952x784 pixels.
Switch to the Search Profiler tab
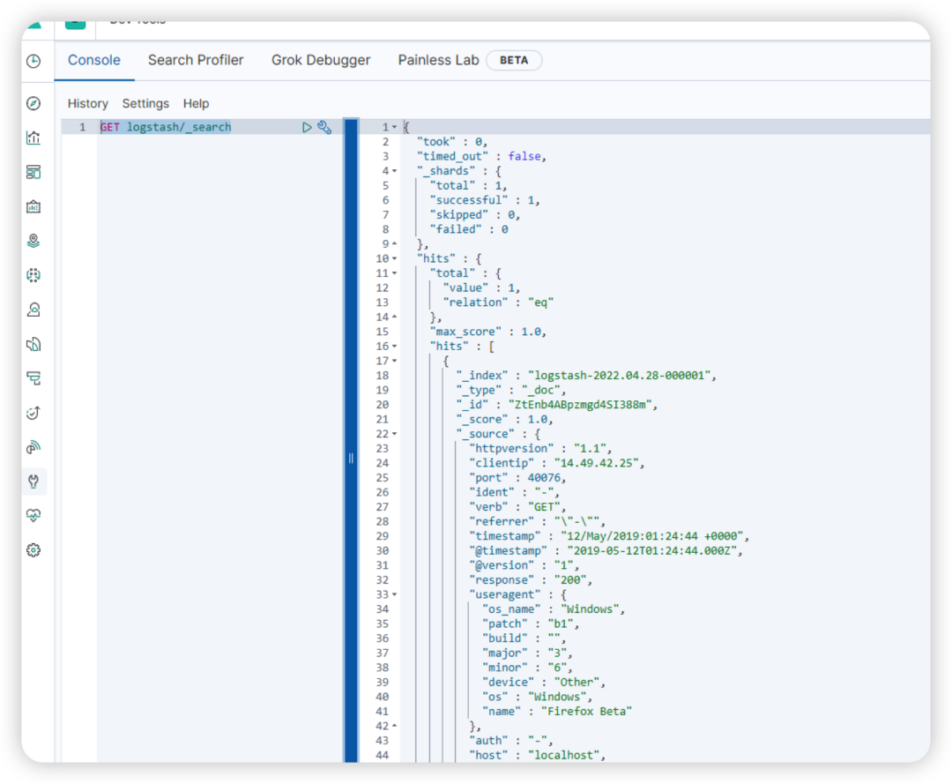tap(196, 60)
